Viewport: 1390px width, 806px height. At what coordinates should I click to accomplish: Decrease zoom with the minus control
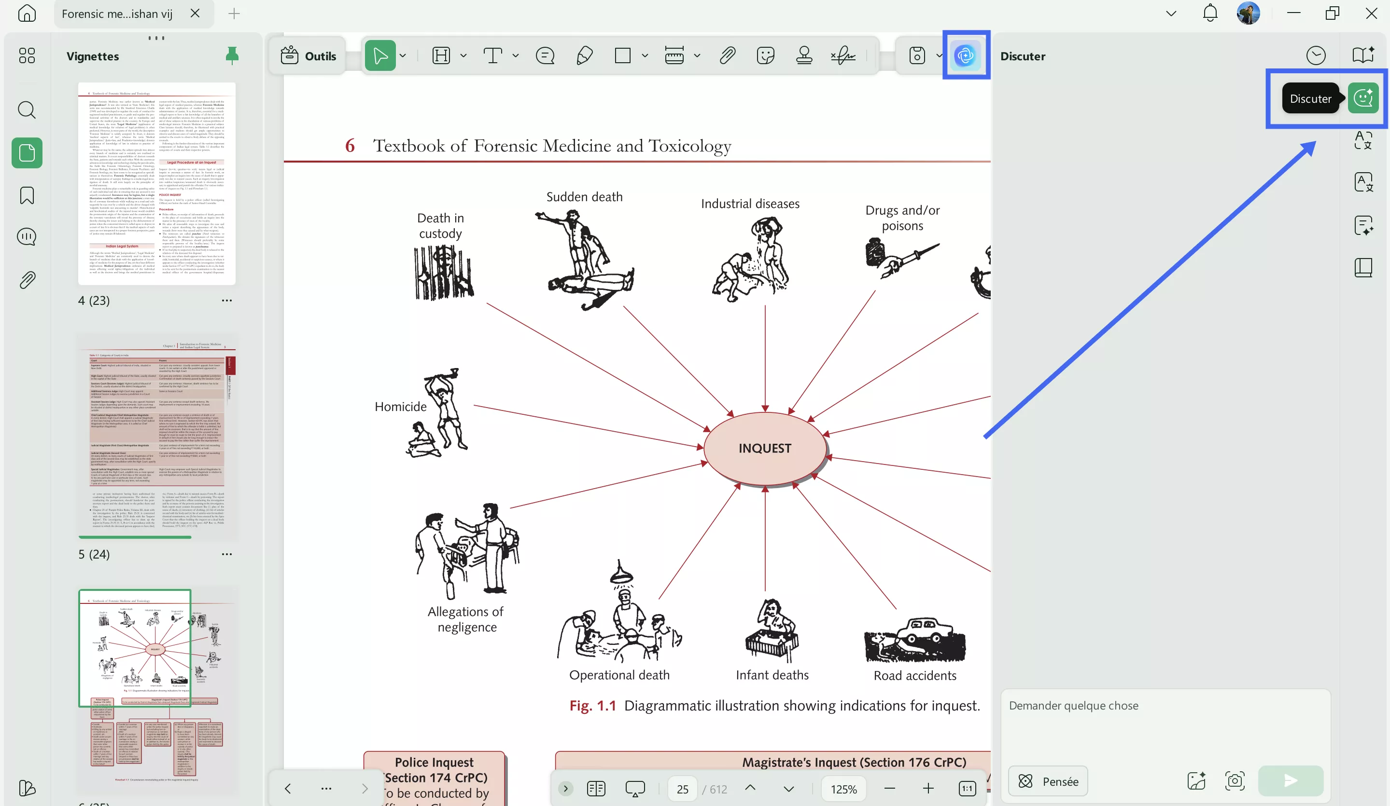click(x=889, y=788)
